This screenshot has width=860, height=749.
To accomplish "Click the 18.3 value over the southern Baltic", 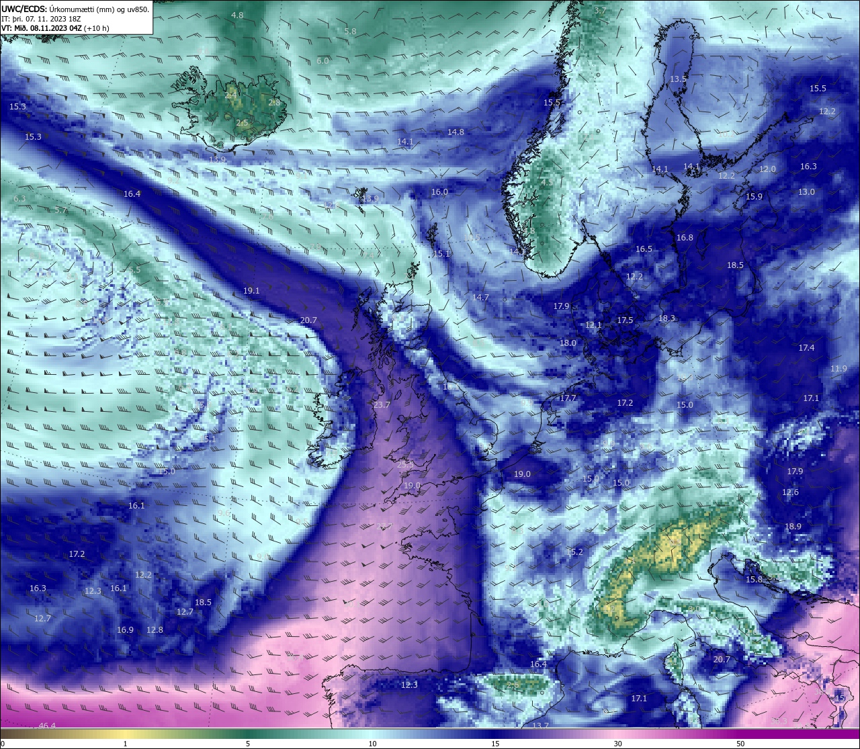I will coord(666,318).
